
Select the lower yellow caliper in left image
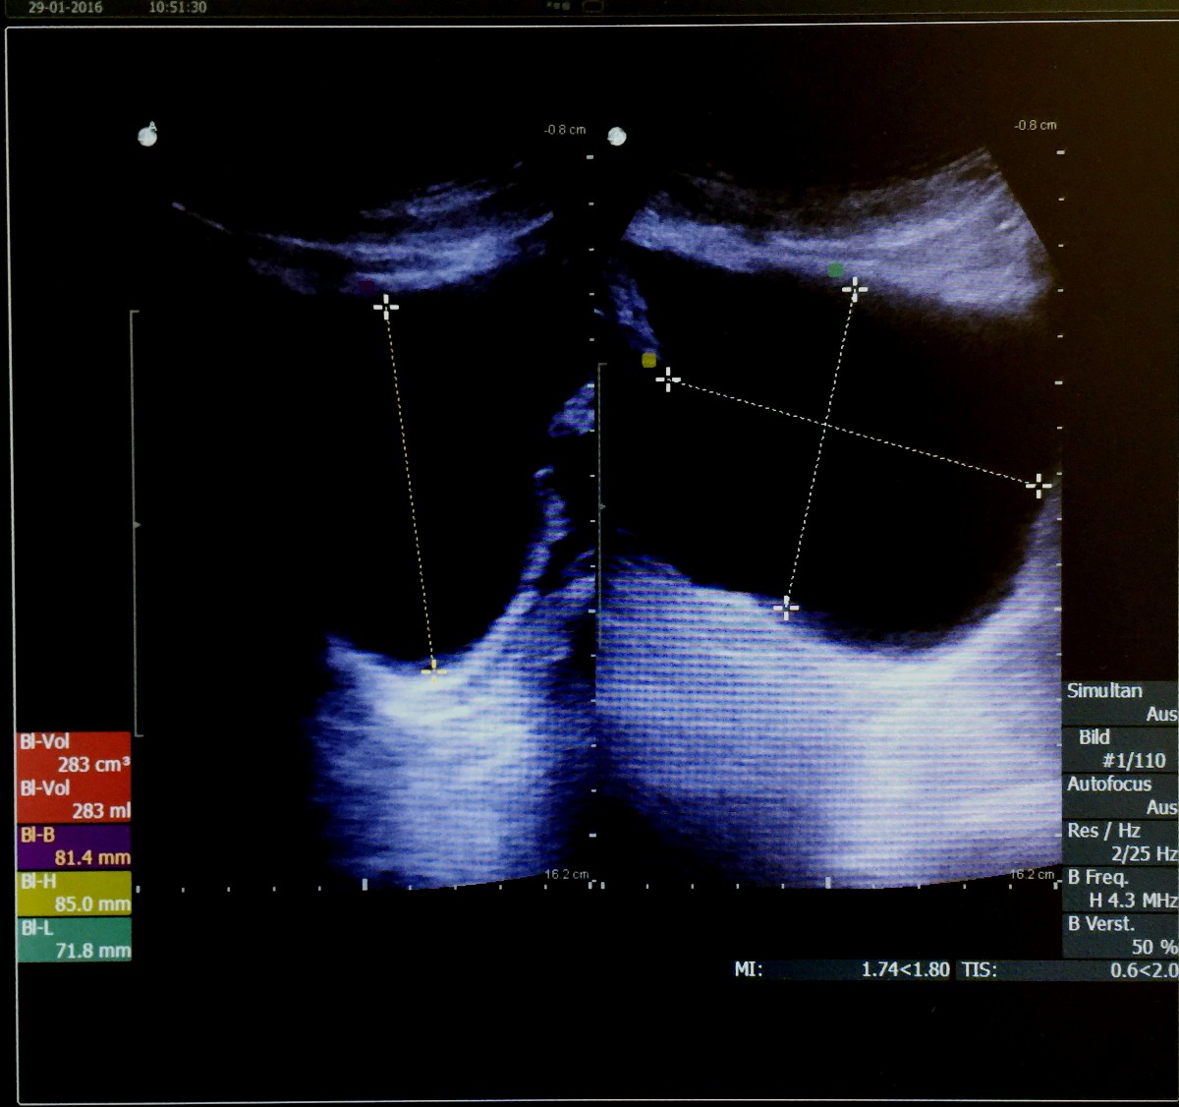433,670
